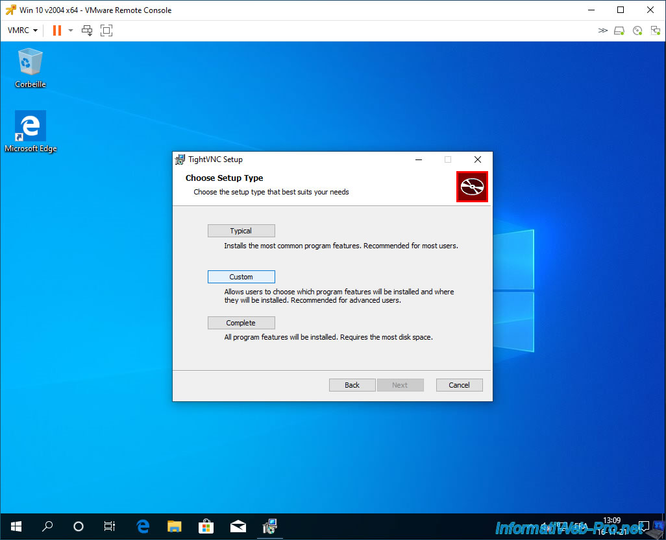Maximize the VMware Remote Console window
This screenshot has width=666, height=540.
(621, 10)
